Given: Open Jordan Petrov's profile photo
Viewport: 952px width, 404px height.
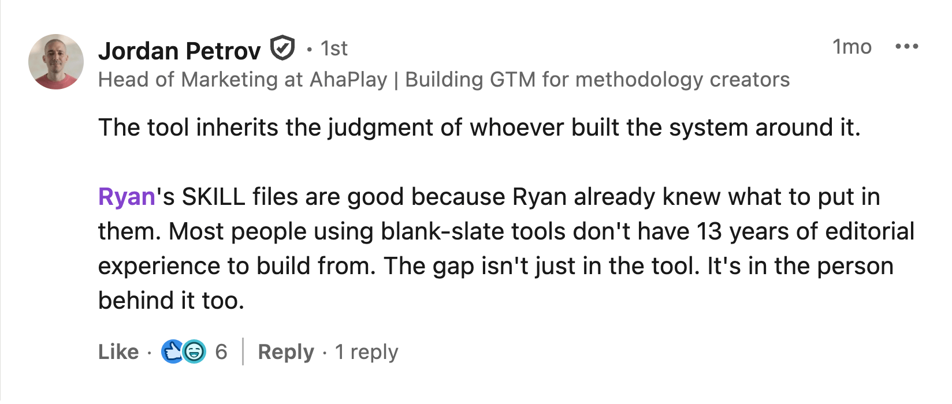Looking at the screenshot, I should coord(56,62).
